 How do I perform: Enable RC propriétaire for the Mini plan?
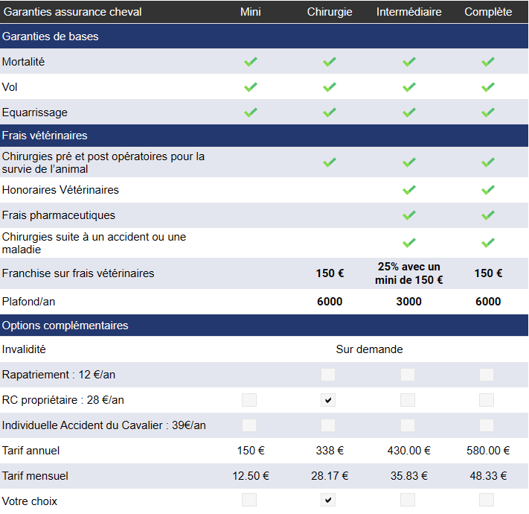coord(249,400)
